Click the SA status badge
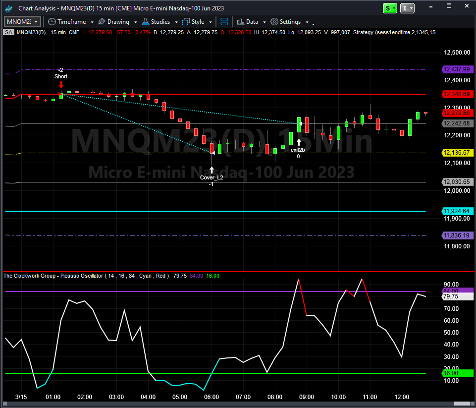This screenshot has width=476, height=408. [8, 32]
